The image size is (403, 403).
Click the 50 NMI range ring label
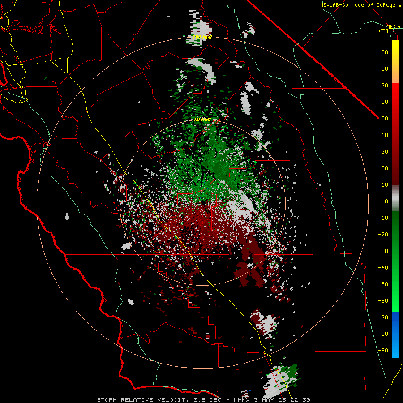coord(202,120)
